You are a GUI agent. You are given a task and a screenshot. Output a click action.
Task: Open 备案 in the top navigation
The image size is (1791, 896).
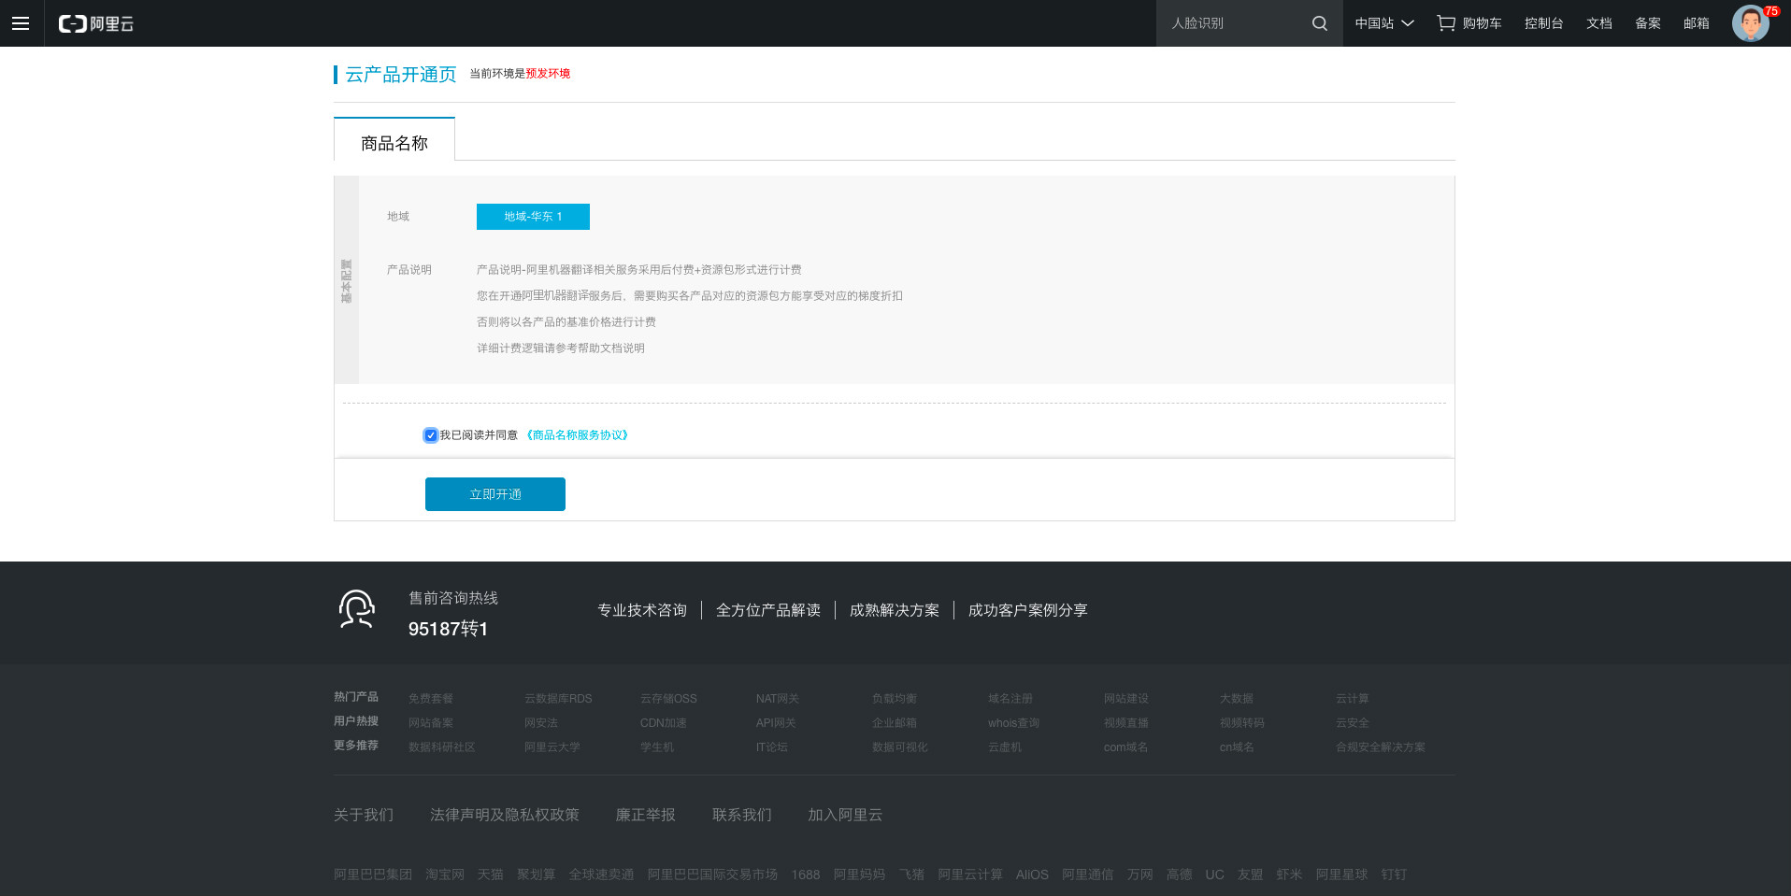[x=1647, y=23]
